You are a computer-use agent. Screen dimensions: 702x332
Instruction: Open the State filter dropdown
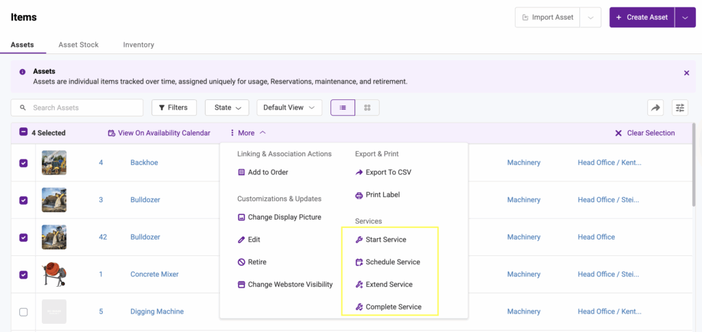coord(227,107)
